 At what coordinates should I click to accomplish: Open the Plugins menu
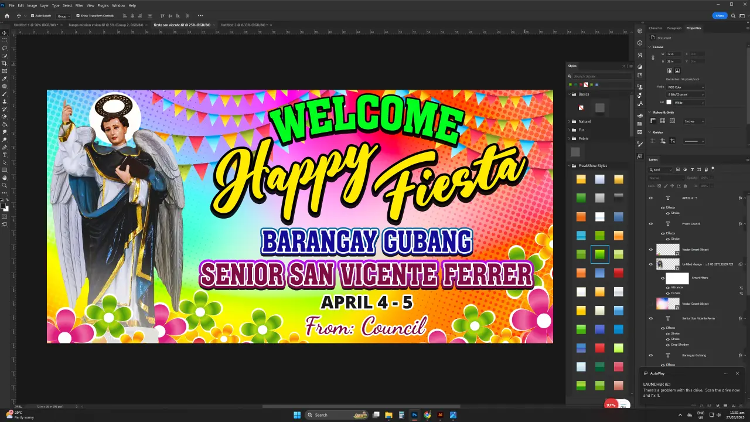[103, 5]
